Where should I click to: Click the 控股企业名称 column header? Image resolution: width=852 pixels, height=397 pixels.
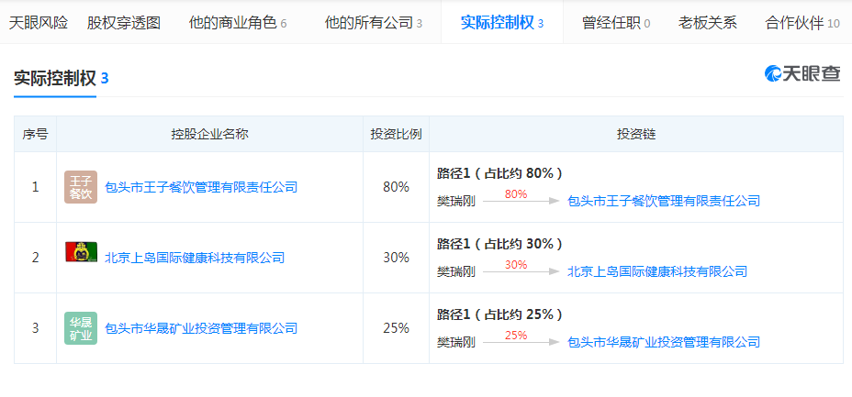(x=209, y=134)
